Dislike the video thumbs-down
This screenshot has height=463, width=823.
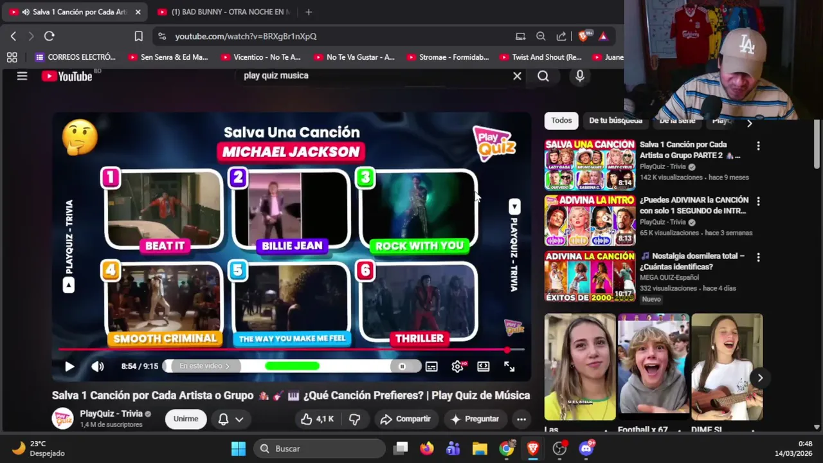coord(354,419)
